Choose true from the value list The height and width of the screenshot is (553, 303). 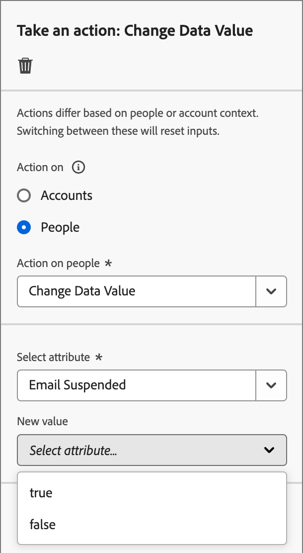pyautogui.click(x=41, y=493)
